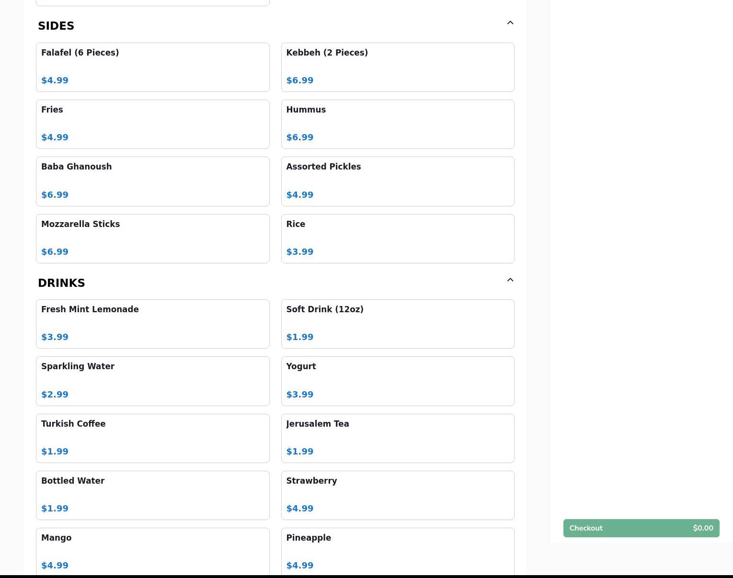Viewport: 733px width, 578px height.
Task: Choose Jerusalem Tea drink
Action: [397, 438]
